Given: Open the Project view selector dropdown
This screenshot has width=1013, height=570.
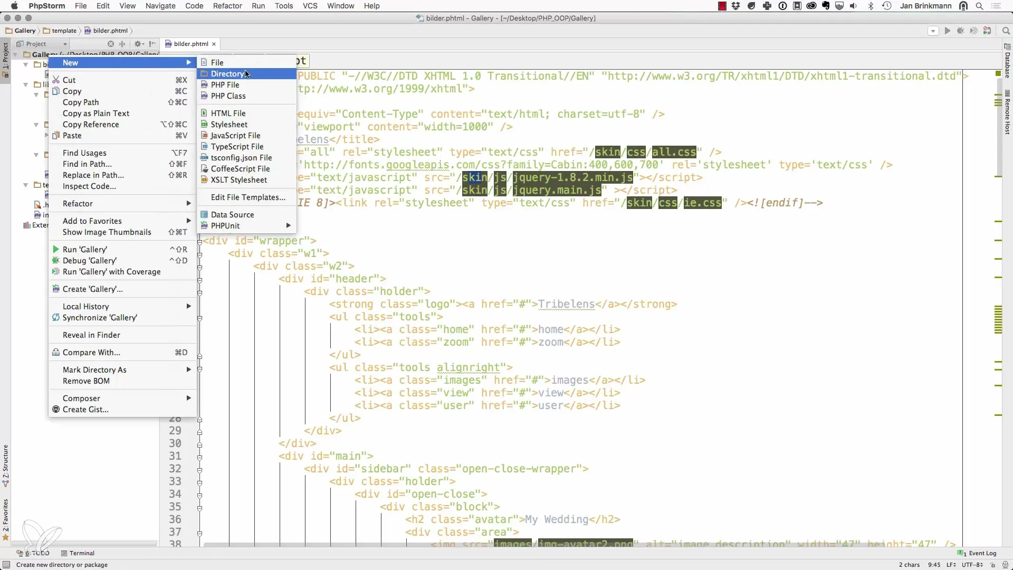Looking at the screenshot, I should click(42, 44).
